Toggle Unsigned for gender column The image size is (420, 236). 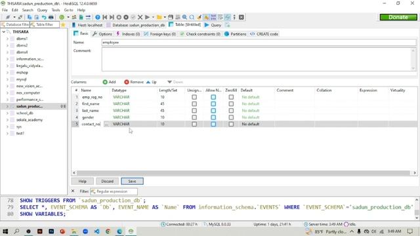(194, 117)
